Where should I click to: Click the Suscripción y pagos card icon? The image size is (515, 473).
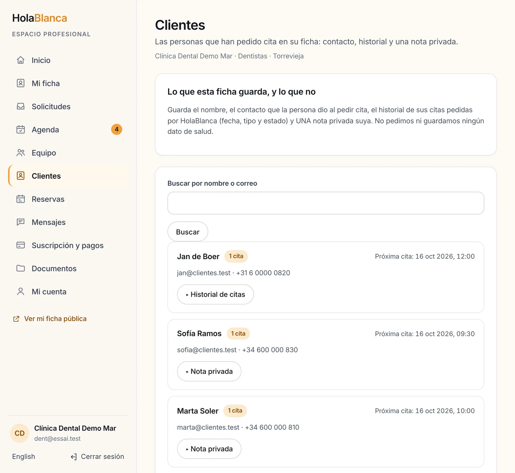[x=21, y=245]
